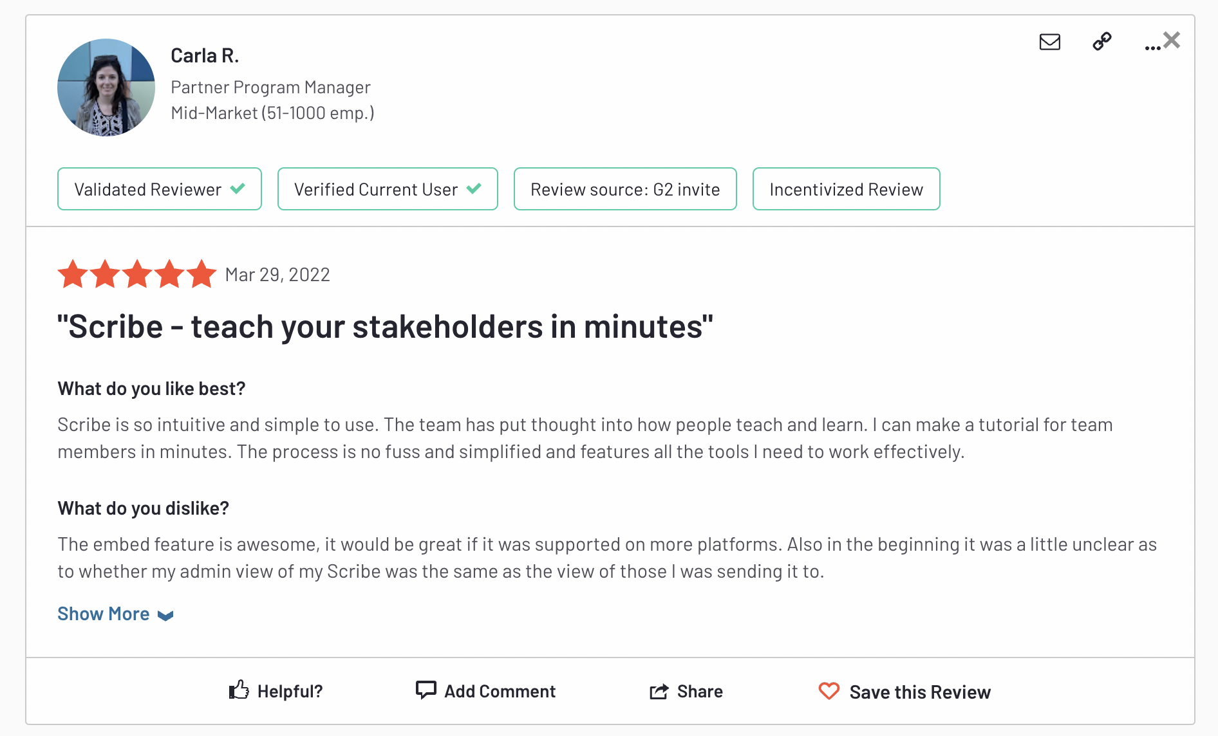Click the Validated Reviewer badge
This screenshot has height=736, width=1218.
(x=160, y=189)
